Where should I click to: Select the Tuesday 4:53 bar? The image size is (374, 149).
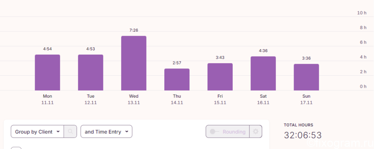pyautogui.click(x=91, y=72)
